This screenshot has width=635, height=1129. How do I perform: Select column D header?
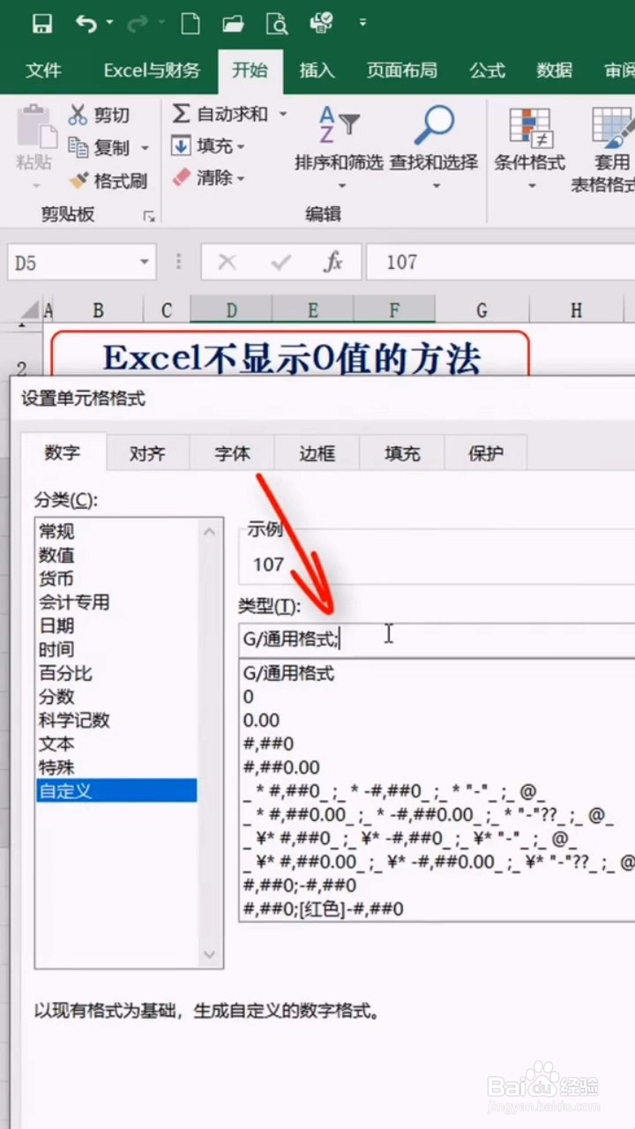(231, 310)
